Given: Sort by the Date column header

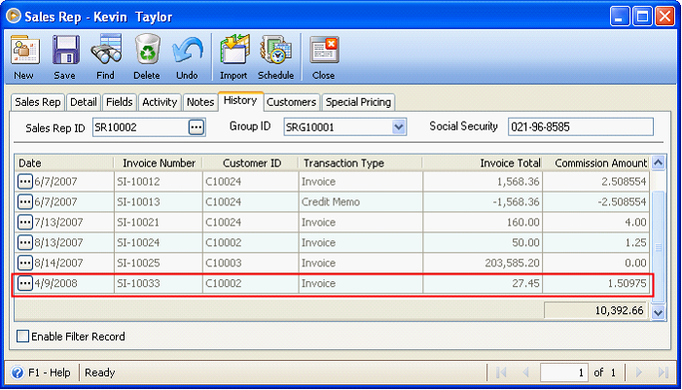Looking at the screenshot, I should click(64, 163).
